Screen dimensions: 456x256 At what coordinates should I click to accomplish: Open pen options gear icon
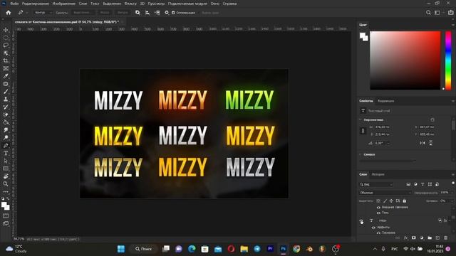point(167,13)
